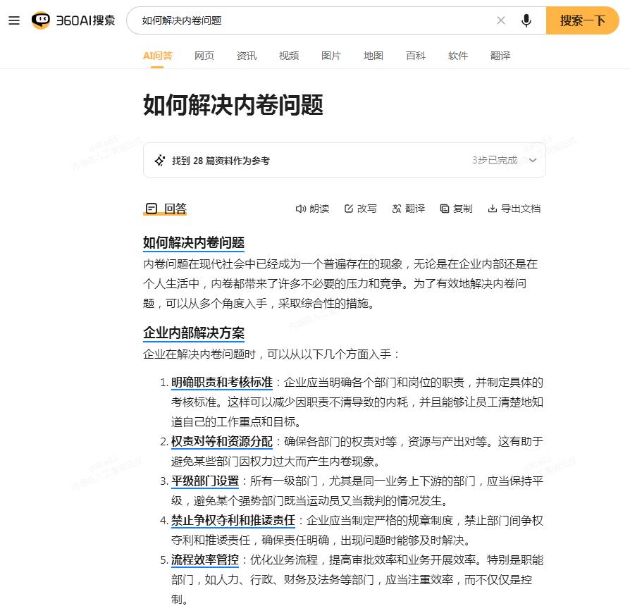Click inside the search input field
This screenshot has height=606, width=630.
[310, 20]
